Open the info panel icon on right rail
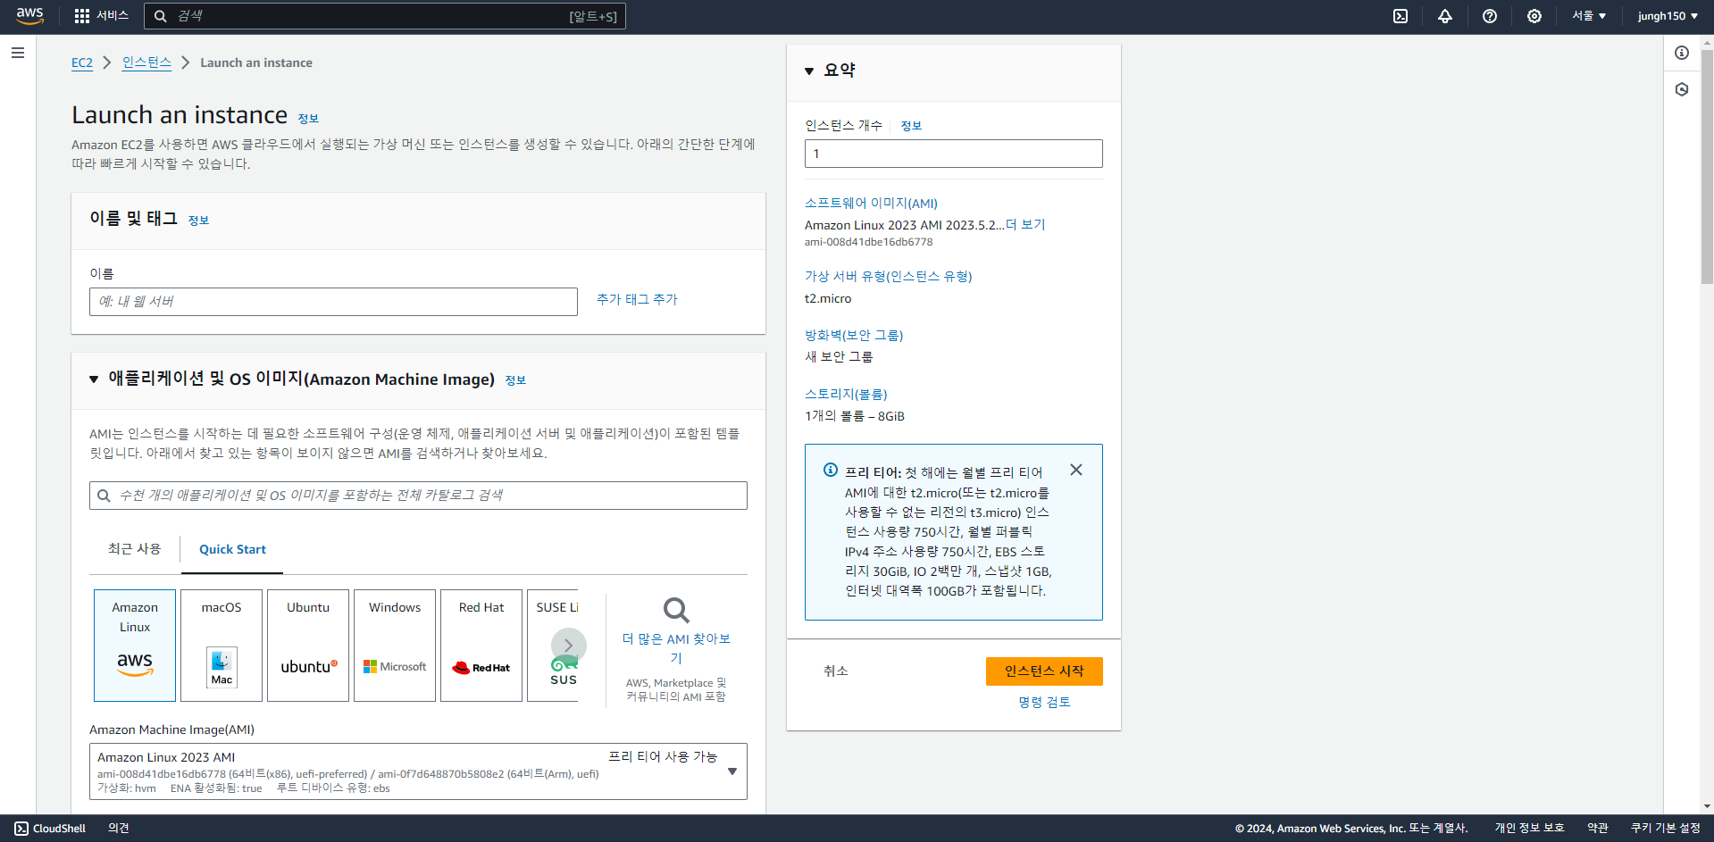The height and width of the screenshot is (842, 1714). click(x=1682, y=53)
